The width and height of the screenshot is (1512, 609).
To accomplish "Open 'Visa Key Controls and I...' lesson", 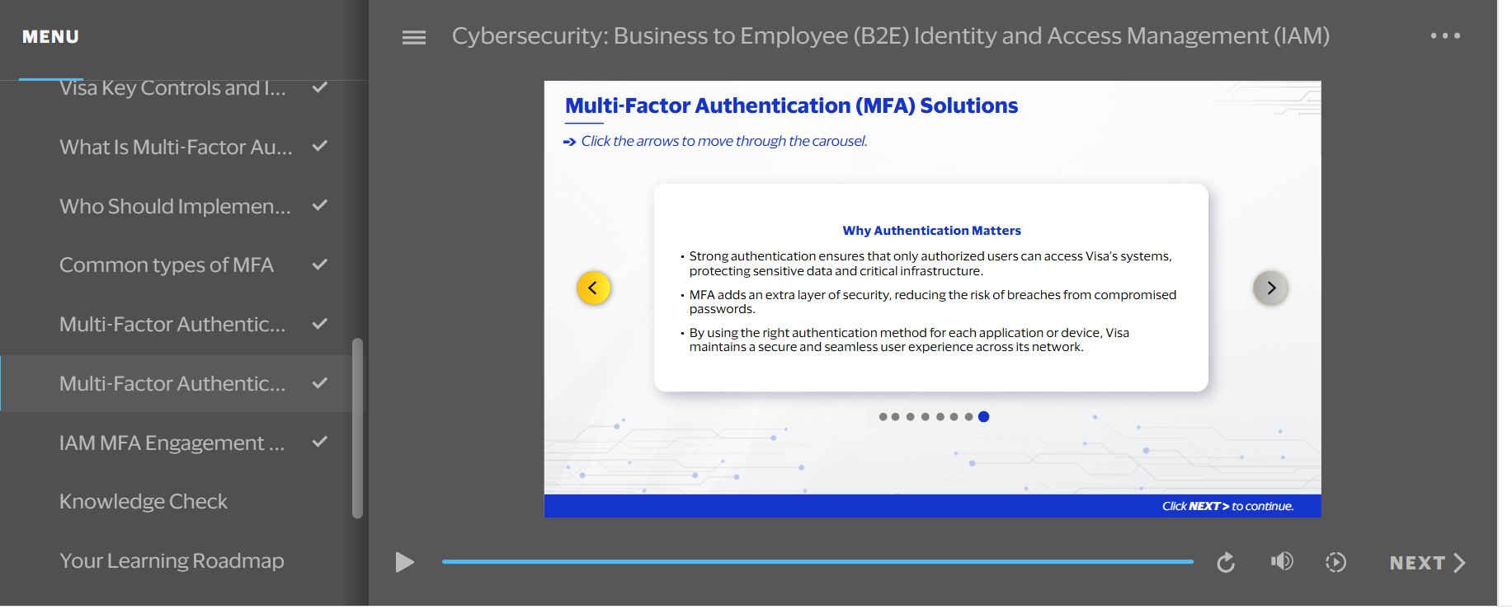I will coord(184,88).
